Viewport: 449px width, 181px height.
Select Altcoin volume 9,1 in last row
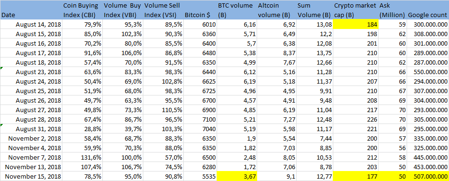coord(277,176)
